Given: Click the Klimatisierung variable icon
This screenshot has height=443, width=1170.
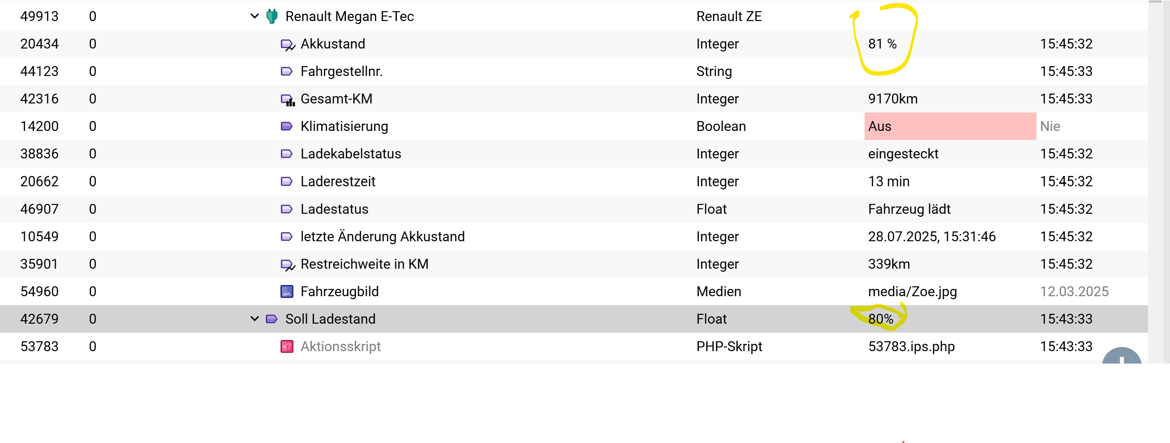Looking at the screenshot, I should pyautogui.click(x=286, y=126).
